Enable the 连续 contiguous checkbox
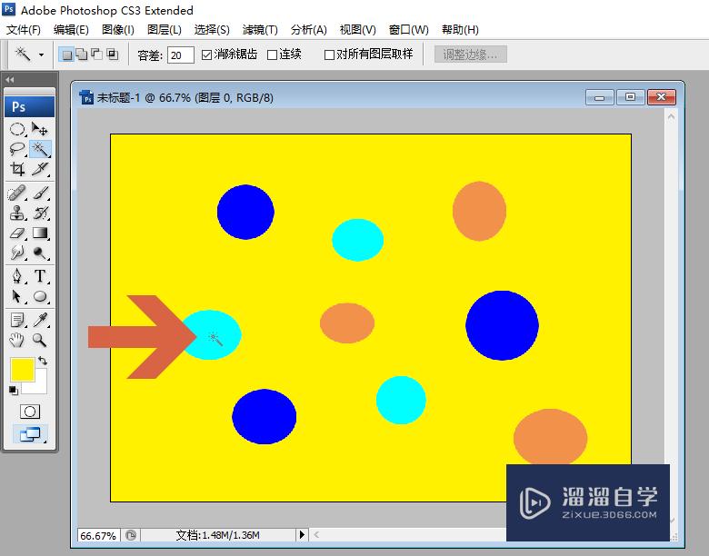This screenshot has height=556, width=709. (x=272, y=55)
